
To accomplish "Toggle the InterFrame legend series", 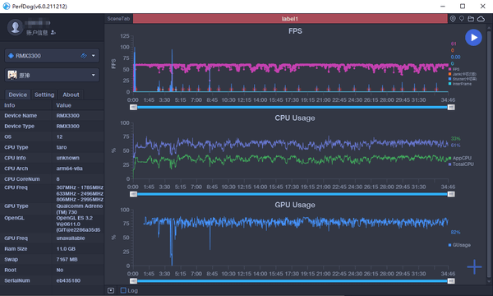I will click(x=459, y=84).
